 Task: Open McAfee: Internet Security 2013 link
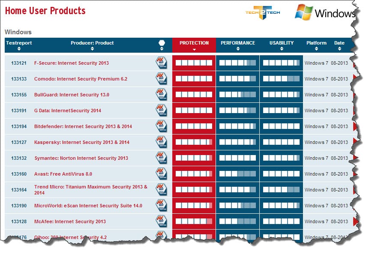pyautogui.click(x=70, y=221)
